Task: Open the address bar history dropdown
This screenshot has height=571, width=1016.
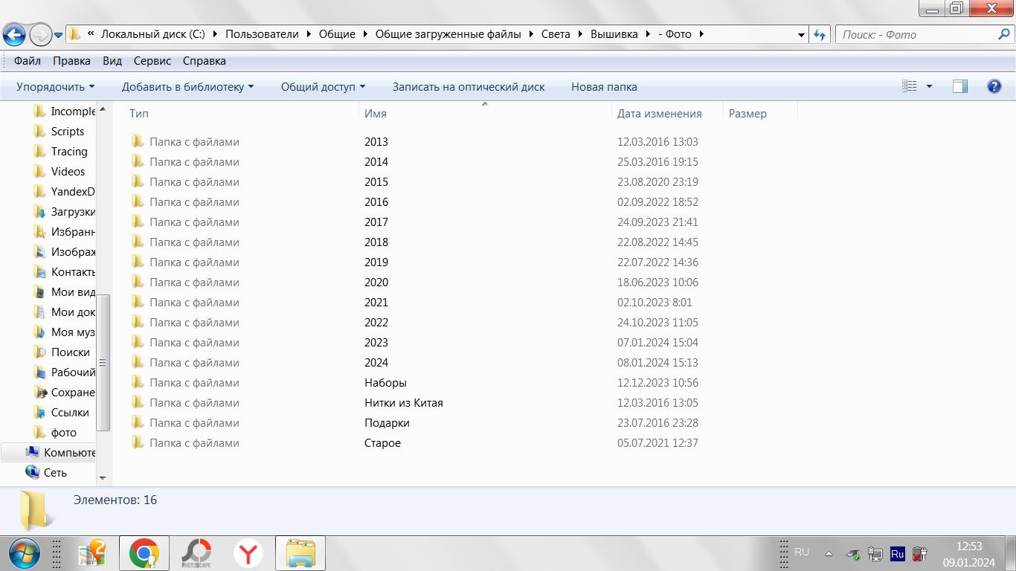Action: pos(801,35)
